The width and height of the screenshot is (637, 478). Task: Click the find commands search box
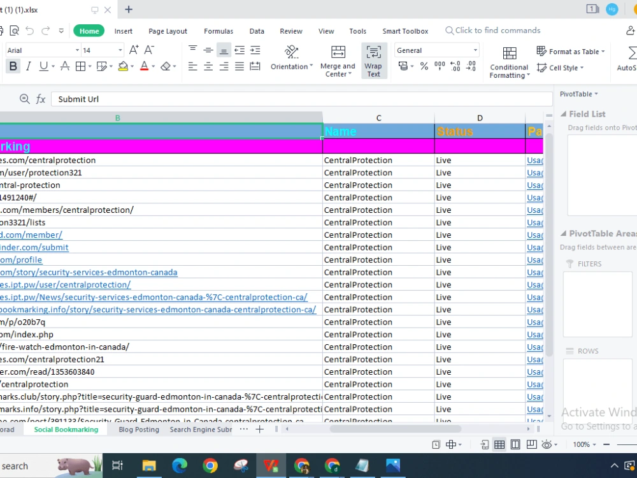(x=493, y=31)
